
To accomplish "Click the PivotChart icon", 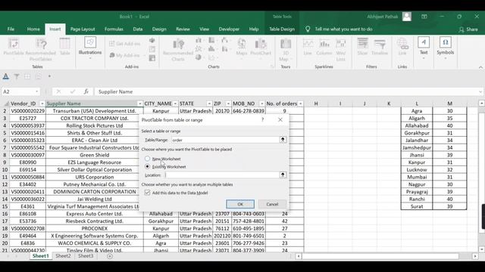I will (261, 48).
